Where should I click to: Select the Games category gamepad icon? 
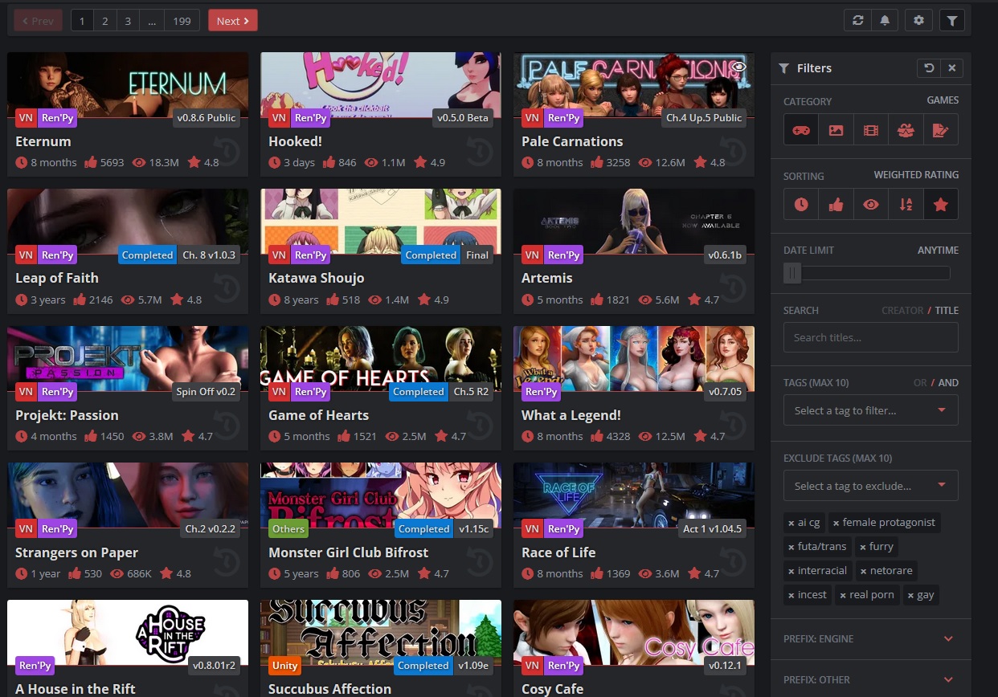pos(801,129)
